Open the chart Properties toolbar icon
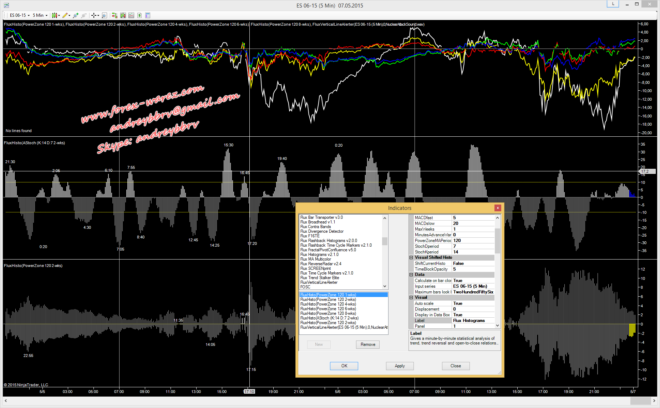 [148, 15]
